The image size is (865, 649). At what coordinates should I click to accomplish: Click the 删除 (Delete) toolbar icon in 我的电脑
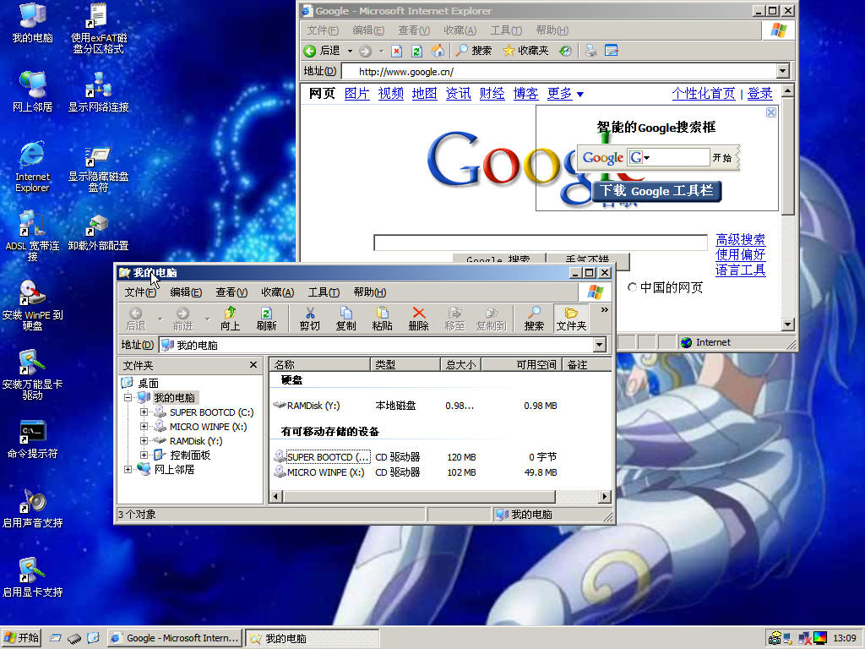pyautogui.click(x=419, y=319)
